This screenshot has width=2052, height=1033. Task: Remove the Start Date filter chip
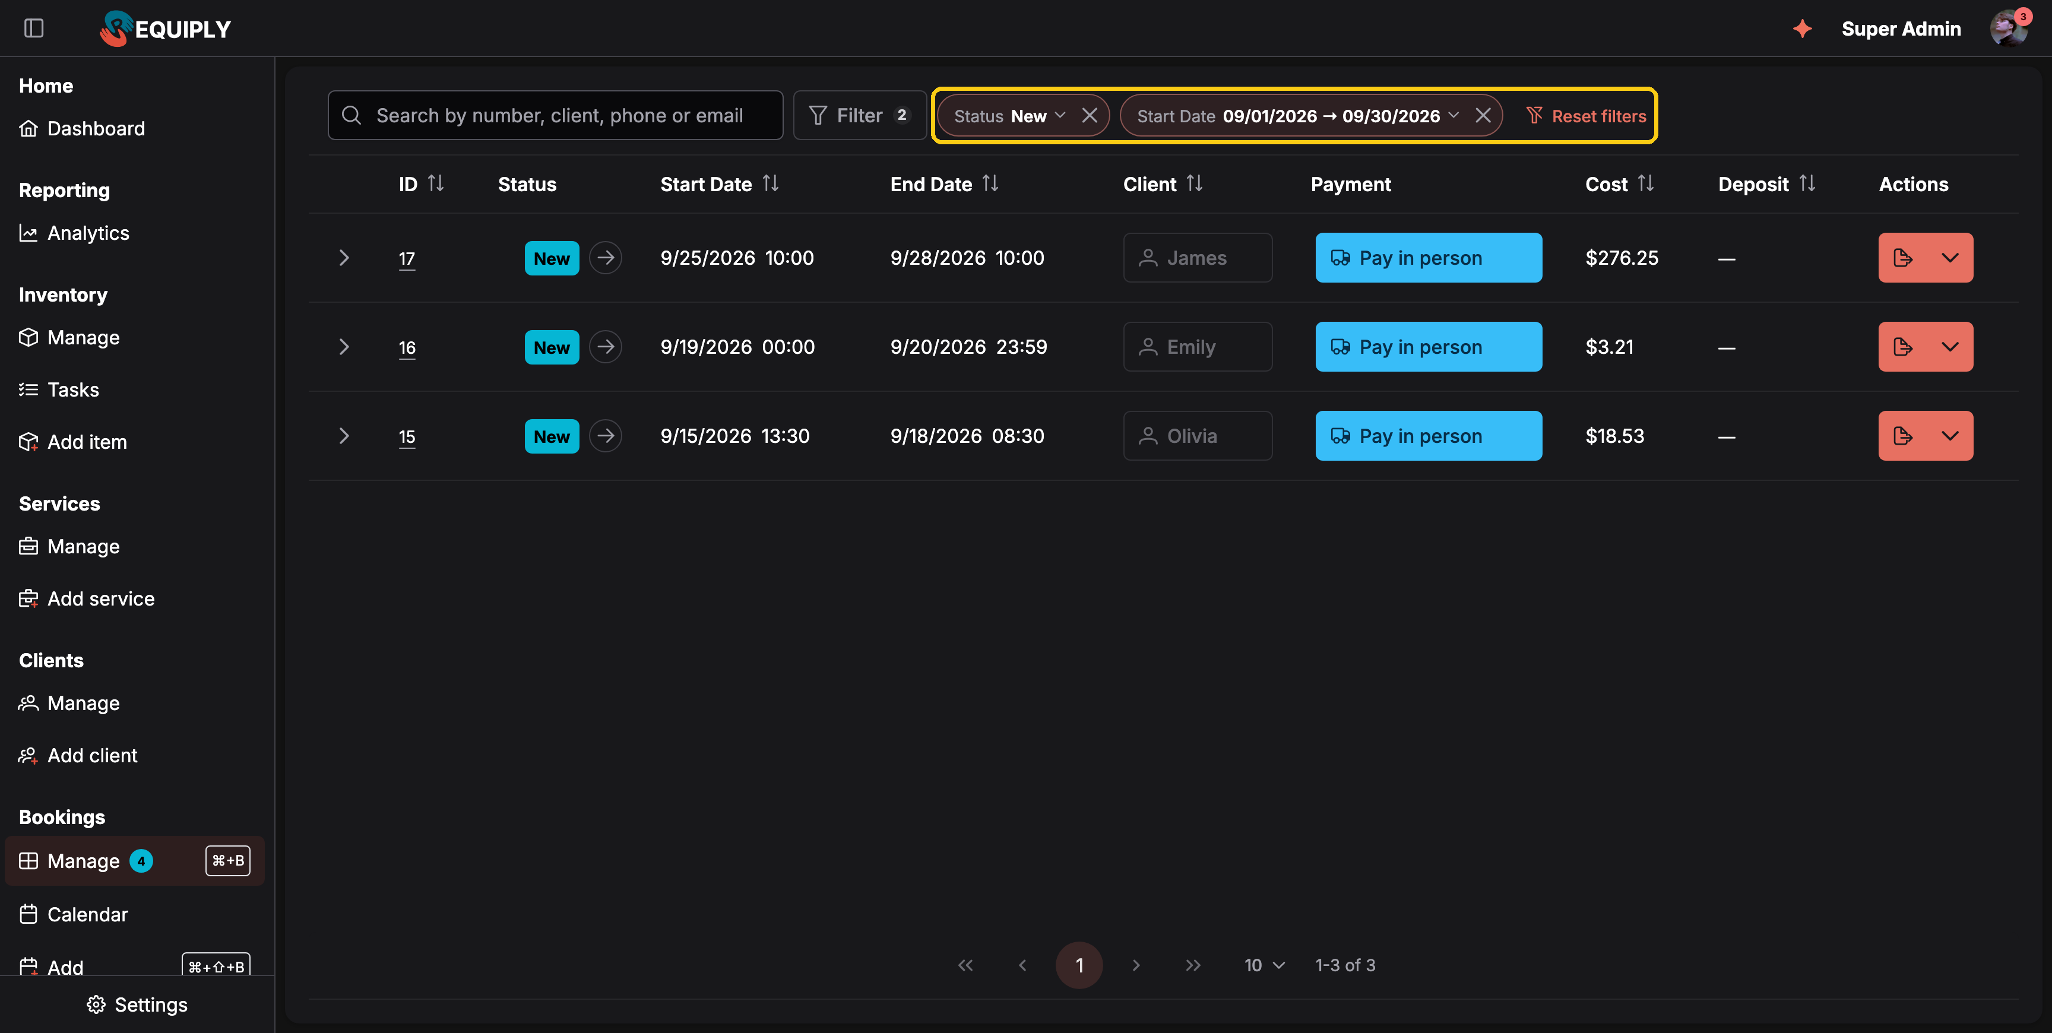pyautogui.click(x=1483, y=116)
